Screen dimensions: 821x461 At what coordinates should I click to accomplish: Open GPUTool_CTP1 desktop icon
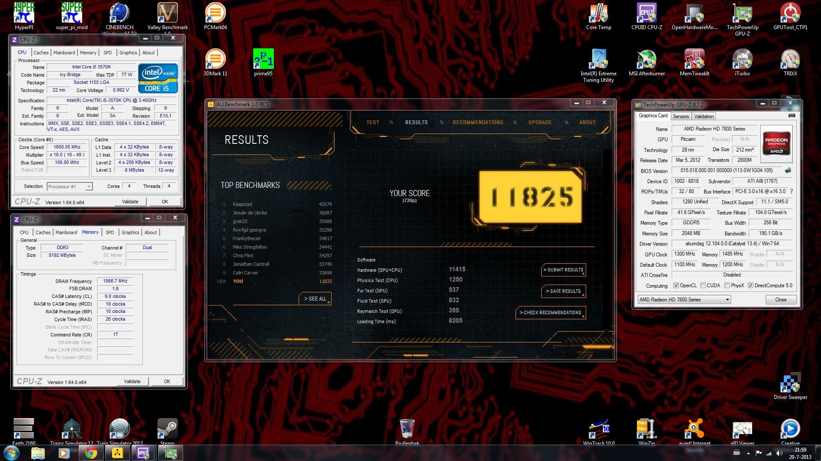click(x=790, y=16)
